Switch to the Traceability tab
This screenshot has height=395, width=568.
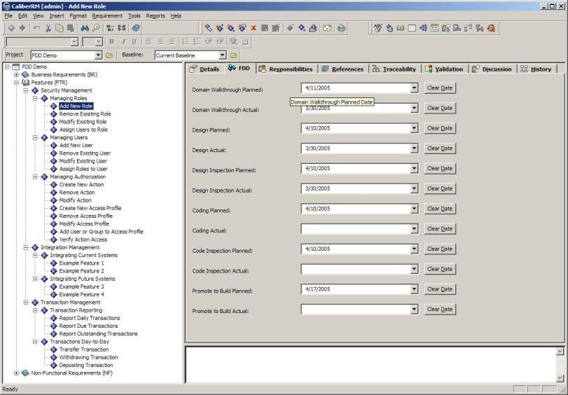coord(394,69)
